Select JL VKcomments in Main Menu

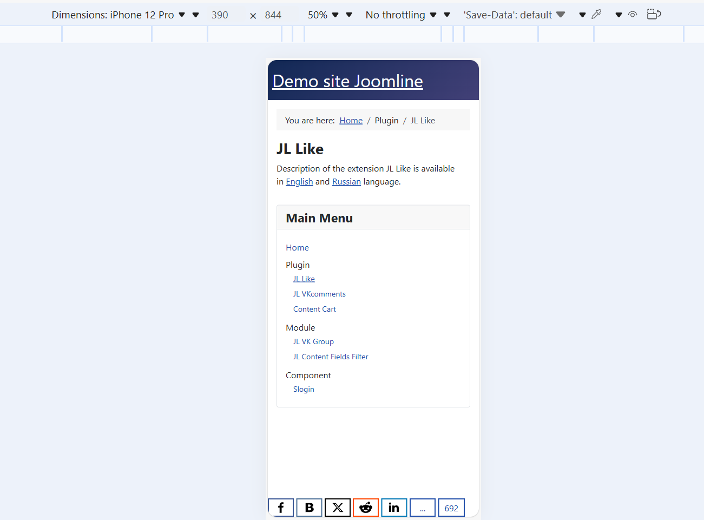319,294
